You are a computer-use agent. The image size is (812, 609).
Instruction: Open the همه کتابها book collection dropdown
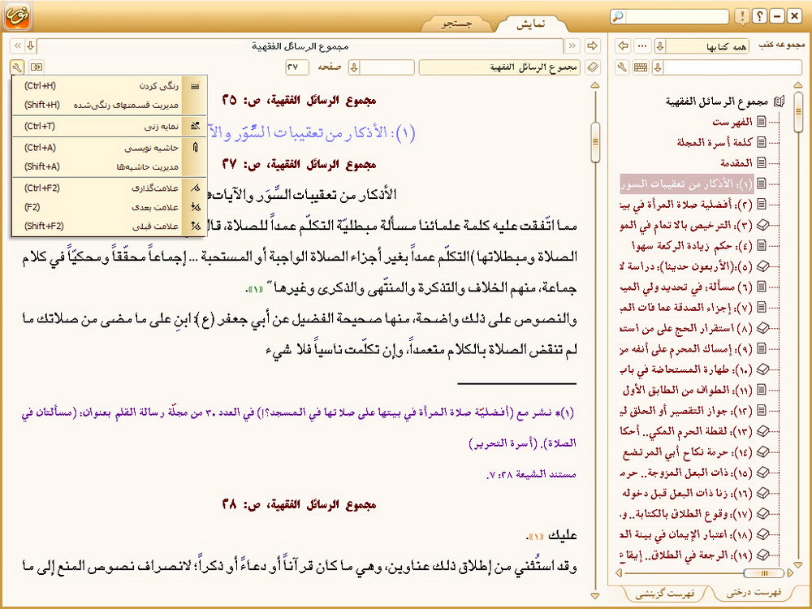(659, 46)
